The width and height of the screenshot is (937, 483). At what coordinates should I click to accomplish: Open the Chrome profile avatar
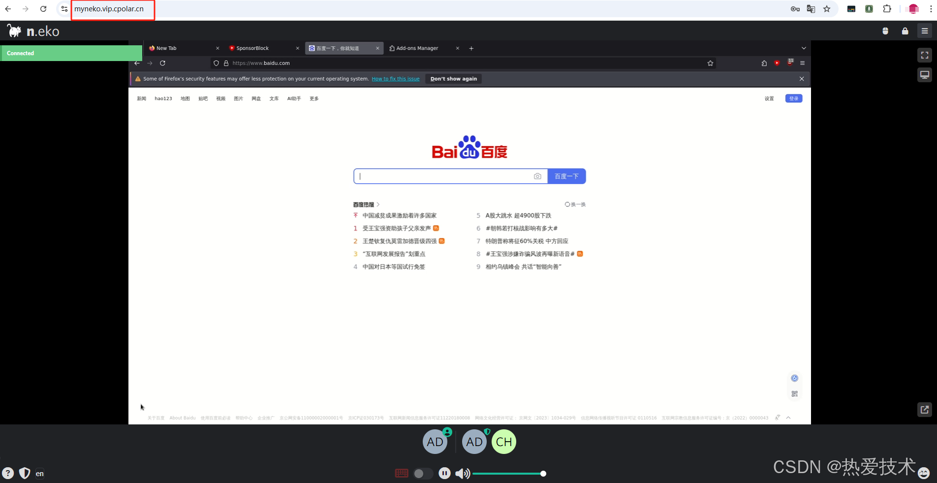(913, 9)
